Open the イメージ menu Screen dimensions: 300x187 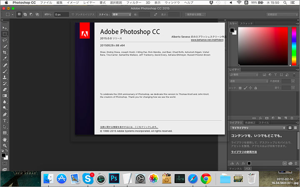(x=72, y=2)
